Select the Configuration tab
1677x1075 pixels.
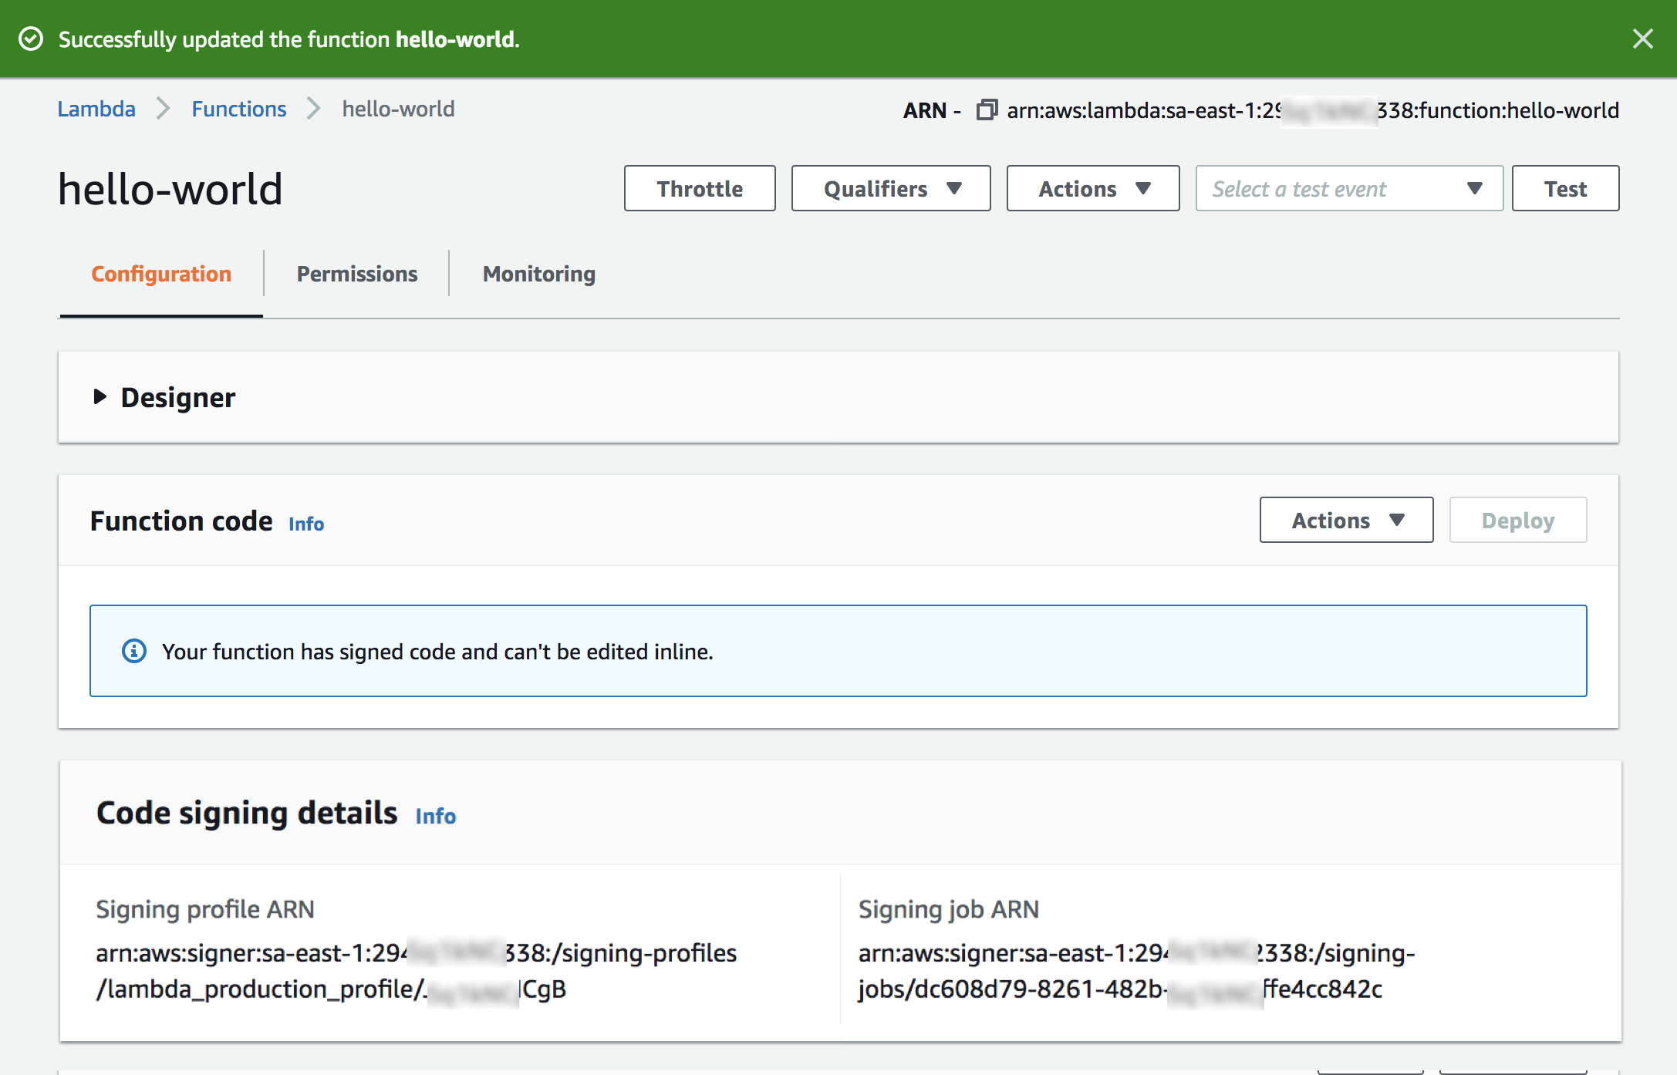(161, 274)
